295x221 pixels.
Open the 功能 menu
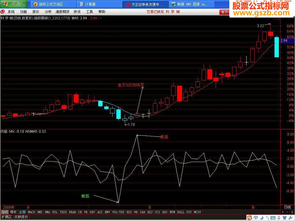coord(24,12)
